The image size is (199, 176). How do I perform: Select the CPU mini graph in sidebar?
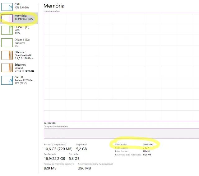coord(7,6)
